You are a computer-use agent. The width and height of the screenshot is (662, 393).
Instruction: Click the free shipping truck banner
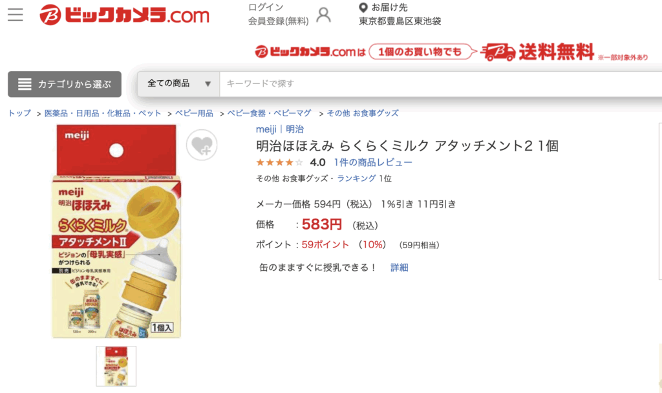point(452,52)
